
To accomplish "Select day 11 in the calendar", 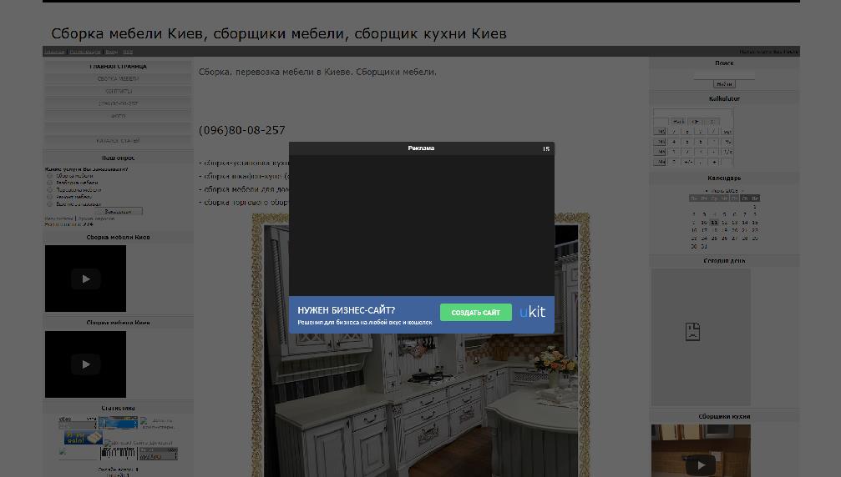I will pyautogui.click(x=714, y=222).
